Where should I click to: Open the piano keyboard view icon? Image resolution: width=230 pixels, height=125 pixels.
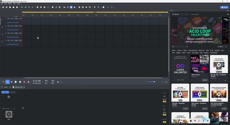64,7
